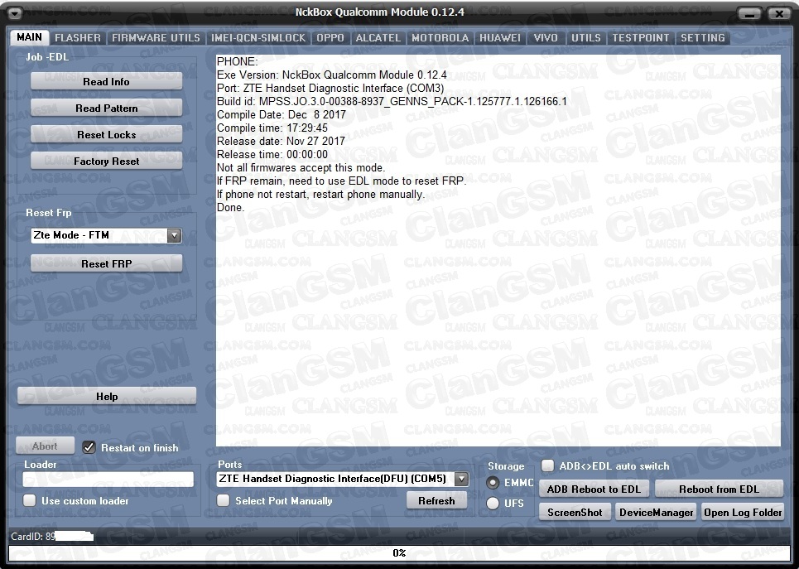Take a ScreenShot
Viewport: 799px width, 569px height.
click(x=575, y=513)
